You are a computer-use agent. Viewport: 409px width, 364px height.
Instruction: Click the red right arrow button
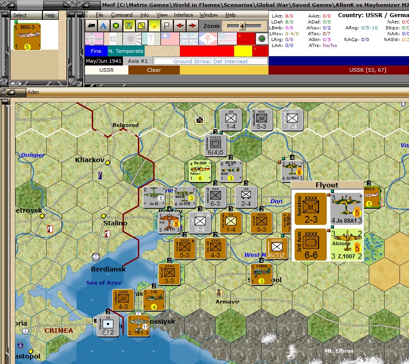pos(192,26)
